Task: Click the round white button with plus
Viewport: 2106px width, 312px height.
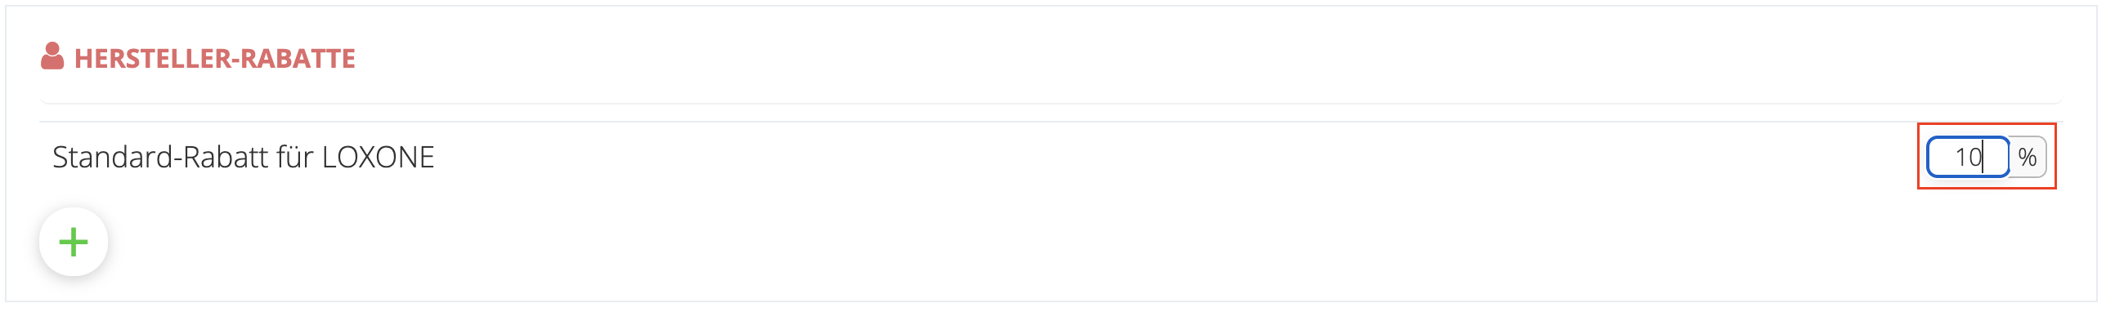Action: (x=74, y=242)
